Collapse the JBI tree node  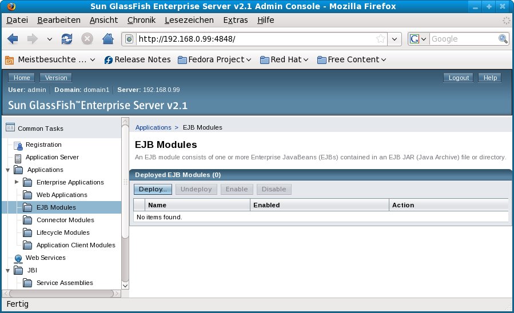pos(7,271)
